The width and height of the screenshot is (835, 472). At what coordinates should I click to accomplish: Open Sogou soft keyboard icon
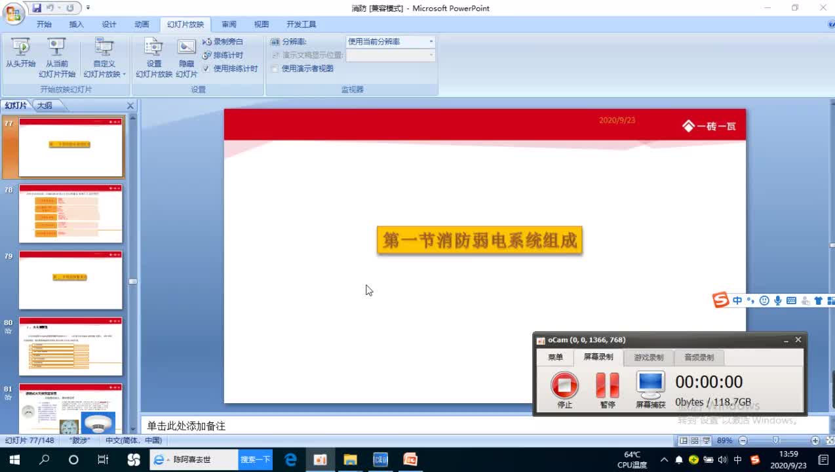click(x=791, y=300)
